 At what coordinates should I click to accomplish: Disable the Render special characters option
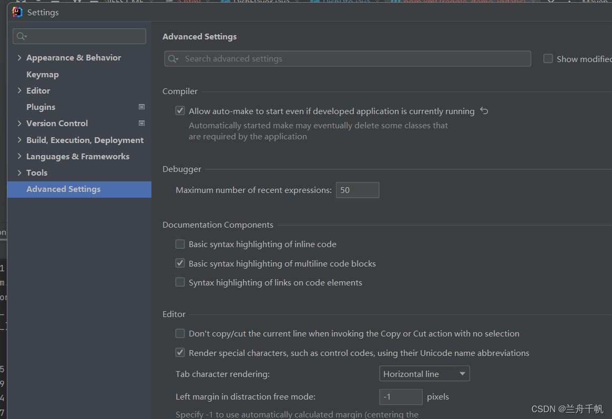180,353
